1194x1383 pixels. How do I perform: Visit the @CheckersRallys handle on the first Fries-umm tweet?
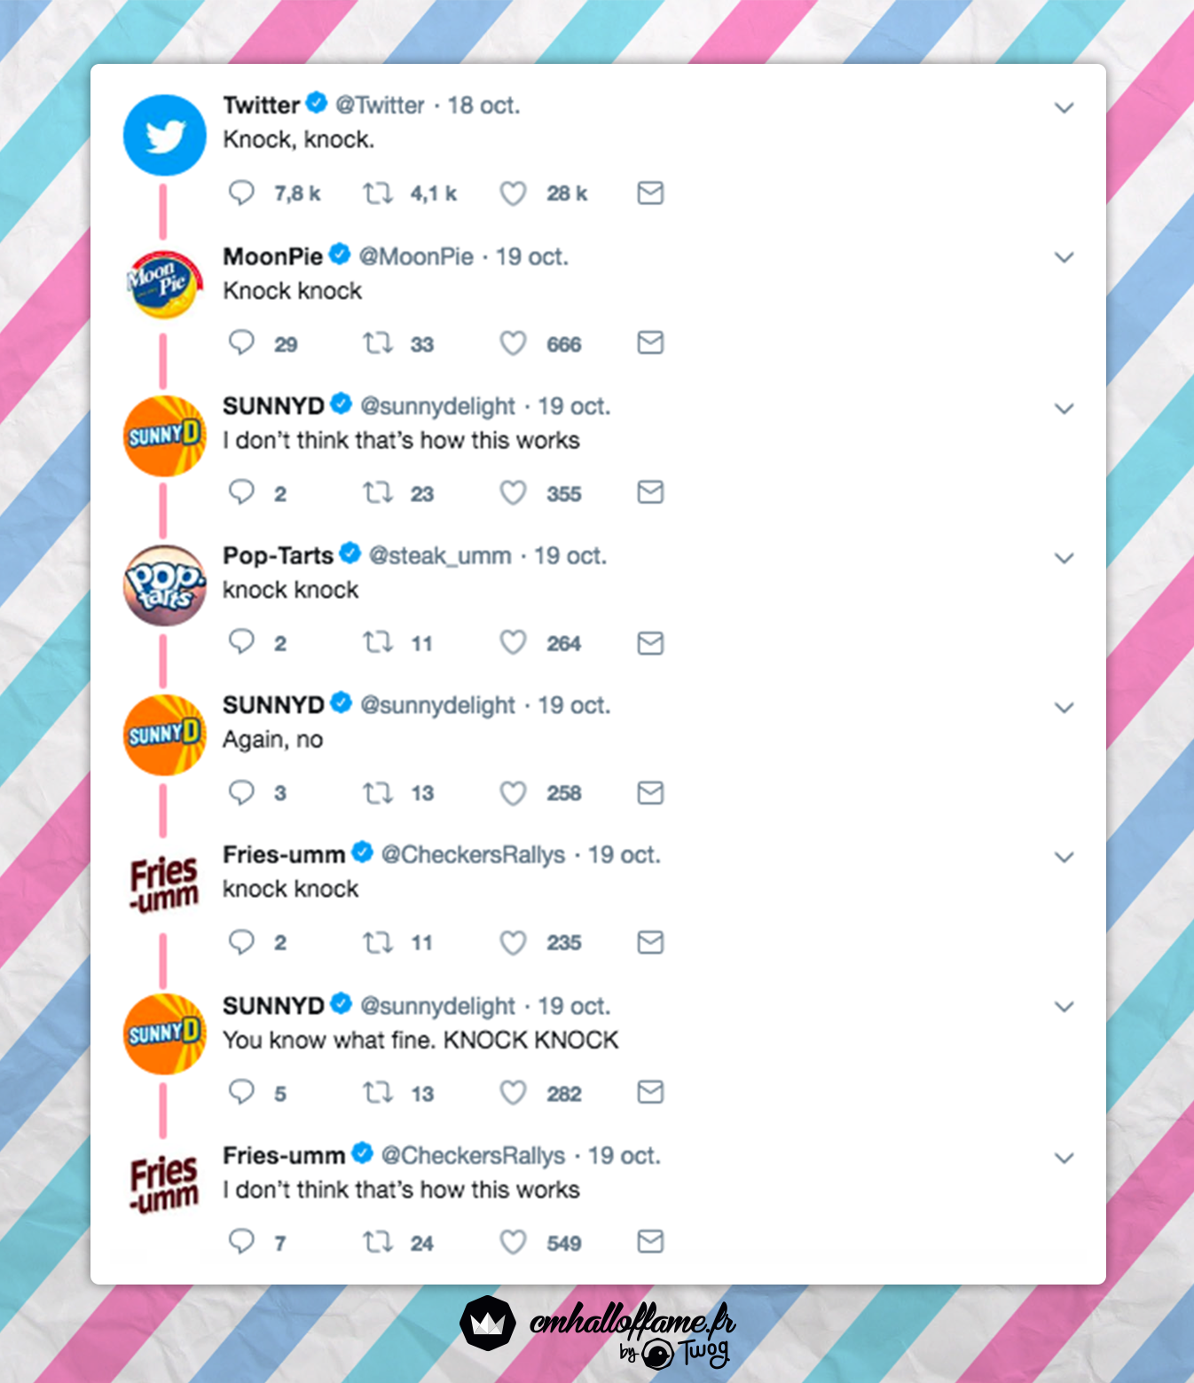(473, 855)
